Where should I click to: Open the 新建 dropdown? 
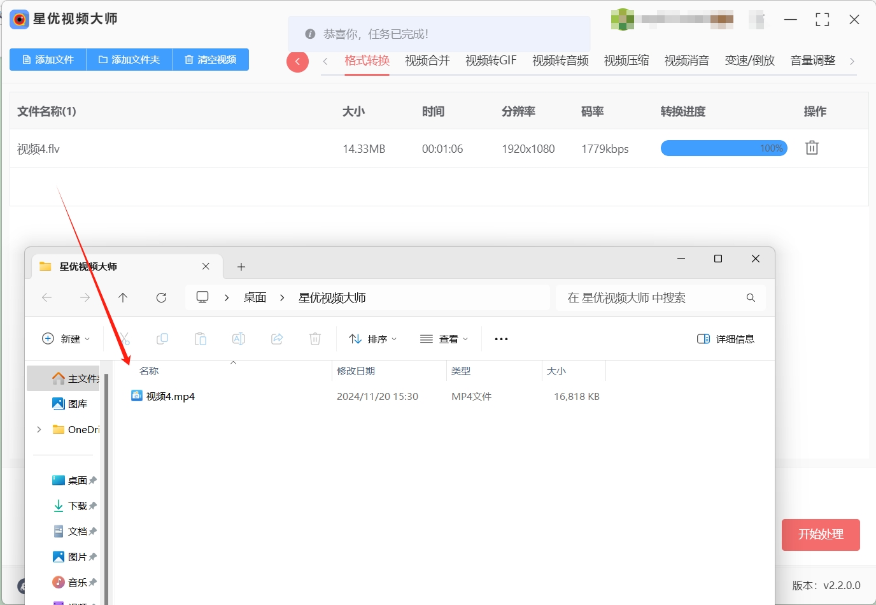pyautogui.click(x=66, y=339)
